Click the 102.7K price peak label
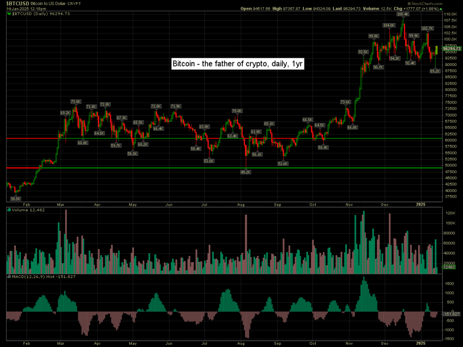Image resolution: width=463 pixels, height=347 pixels. coord(427,28)
